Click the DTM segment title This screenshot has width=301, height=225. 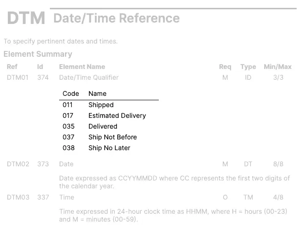26,18
